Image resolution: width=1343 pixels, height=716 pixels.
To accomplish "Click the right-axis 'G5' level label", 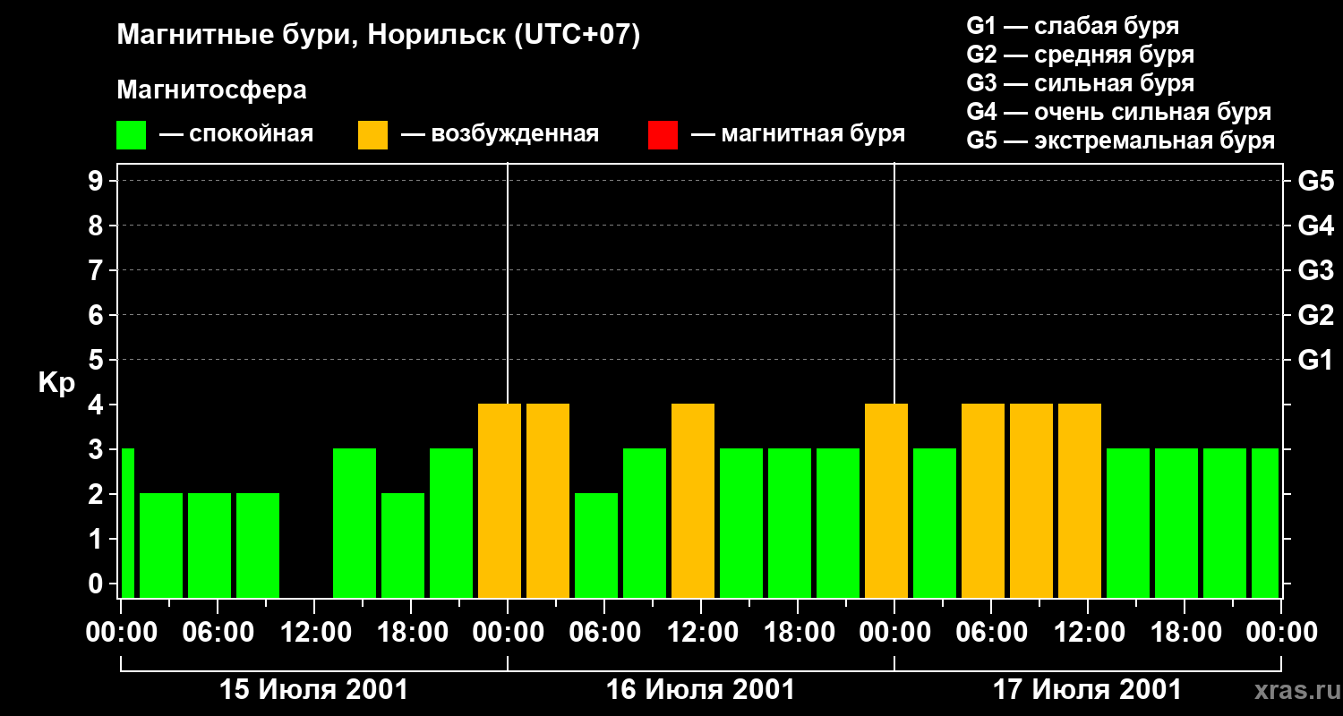I will pos(1316,181).
